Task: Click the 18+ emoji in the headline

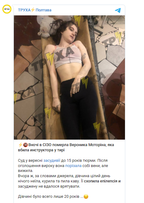Action: tap(25, 145)
